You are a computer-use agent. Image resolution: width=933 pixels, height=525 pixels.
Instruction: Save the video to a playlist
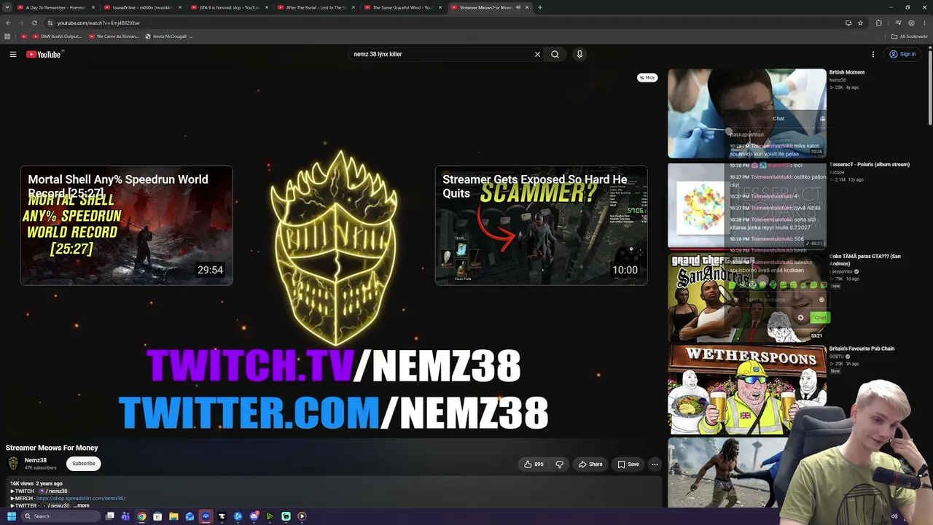[x=628, y=464]
